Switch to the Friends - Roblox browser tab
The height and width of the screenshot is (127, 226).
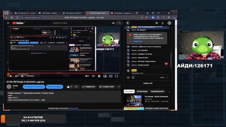coord(49,13)
